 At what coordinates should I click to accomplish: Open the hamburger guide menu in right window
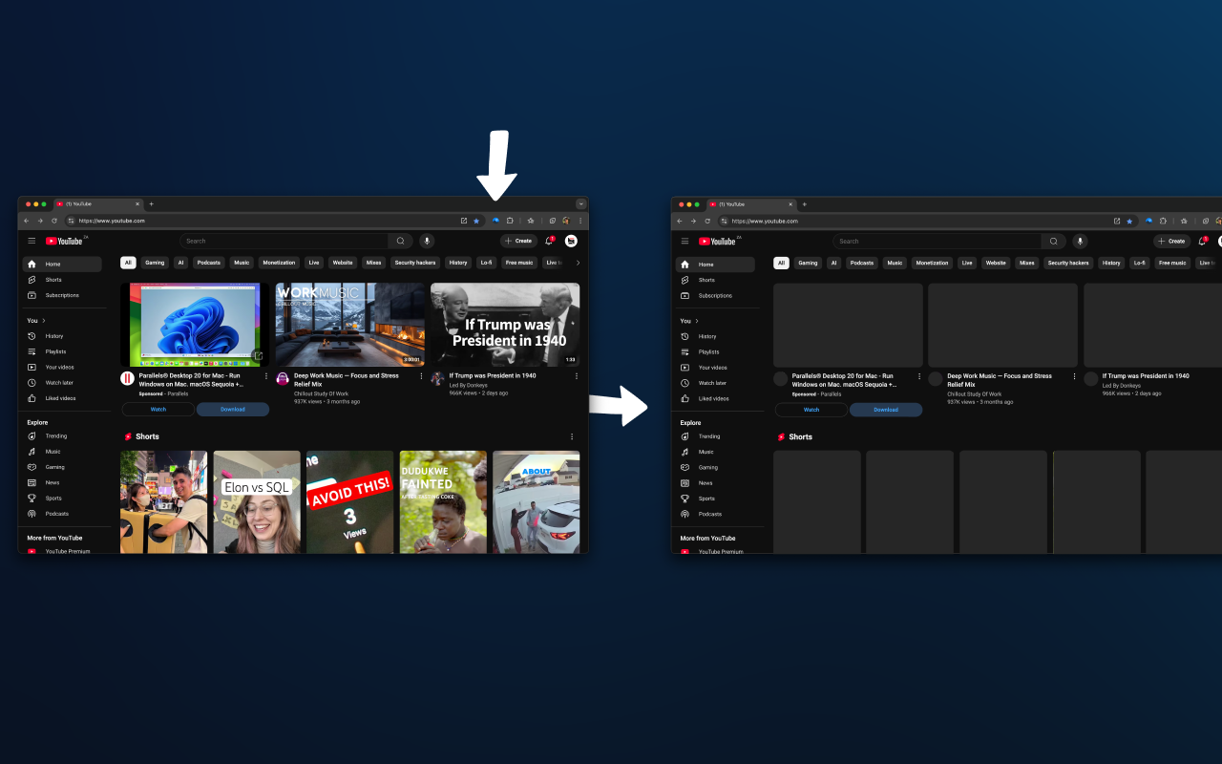[685, 241]
